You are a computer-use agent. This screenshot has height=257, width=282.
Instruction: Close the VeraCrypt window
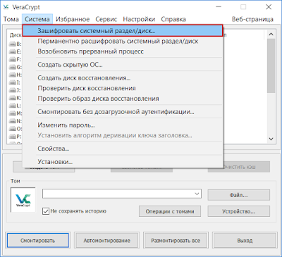coord(269,7)
